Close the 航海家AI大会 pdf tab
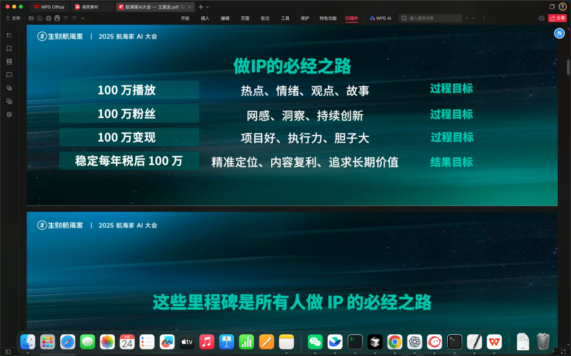 click(x=190, y=7)
